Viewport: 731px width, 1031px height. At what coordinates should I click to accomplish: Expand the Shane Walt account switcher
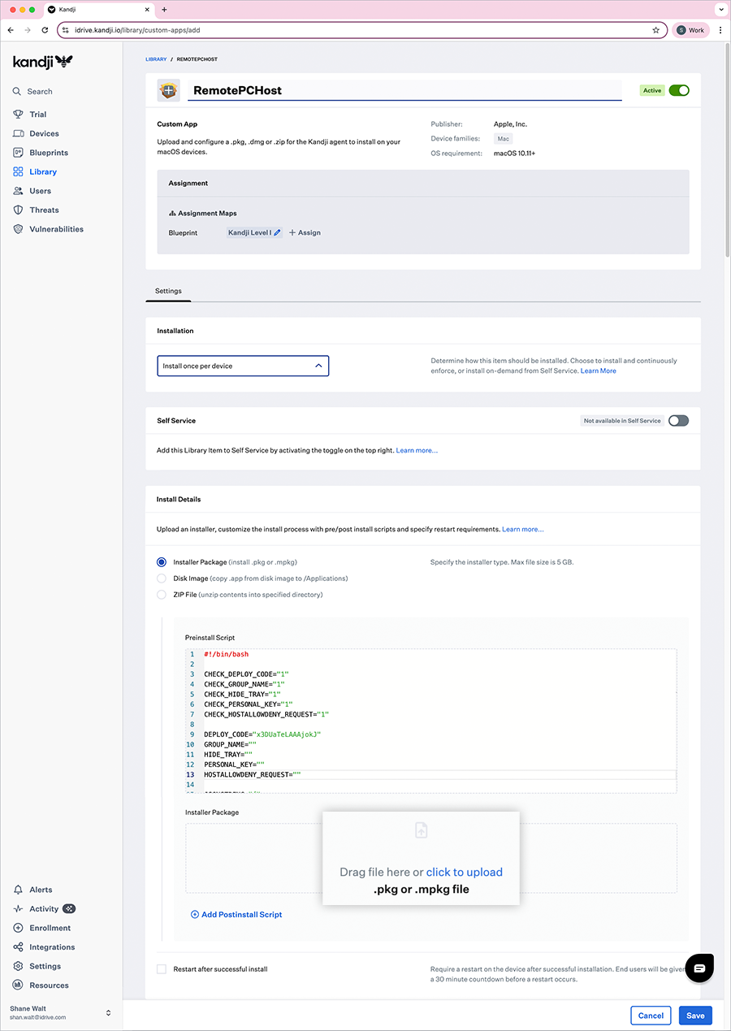pos(108,1012)
